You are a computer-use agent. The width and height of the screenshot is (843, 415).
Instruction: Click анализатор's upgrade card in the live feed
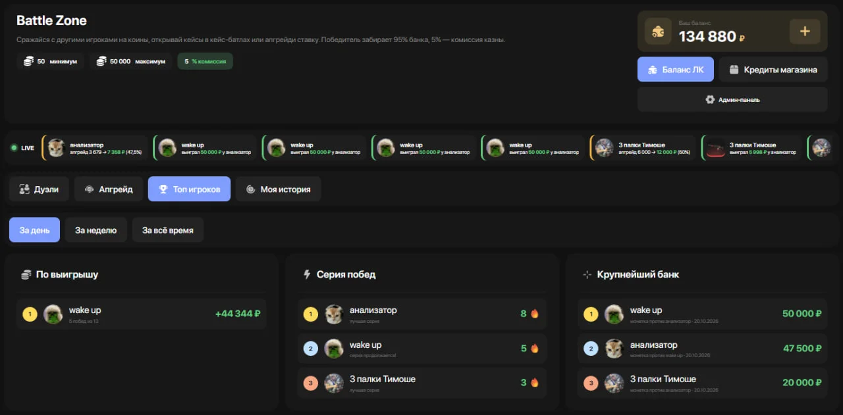(x=95, y=148)
